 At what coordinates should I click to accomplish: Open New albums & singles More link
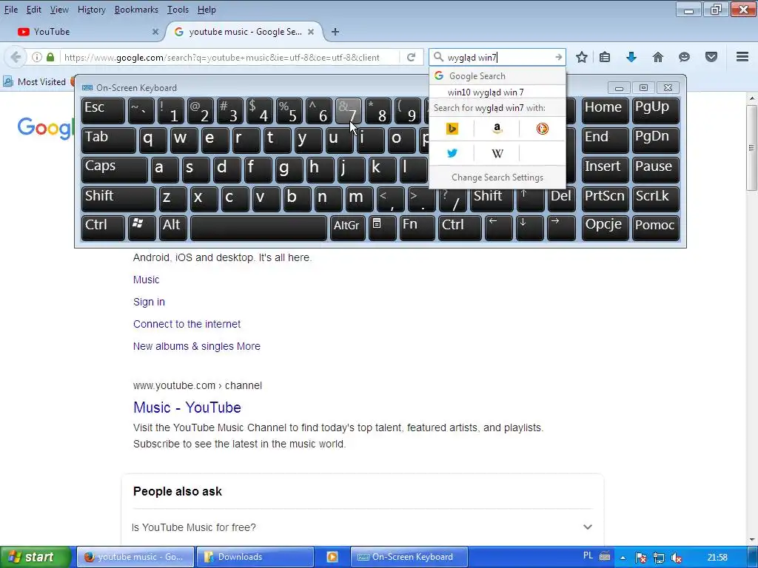coord(197,346)
